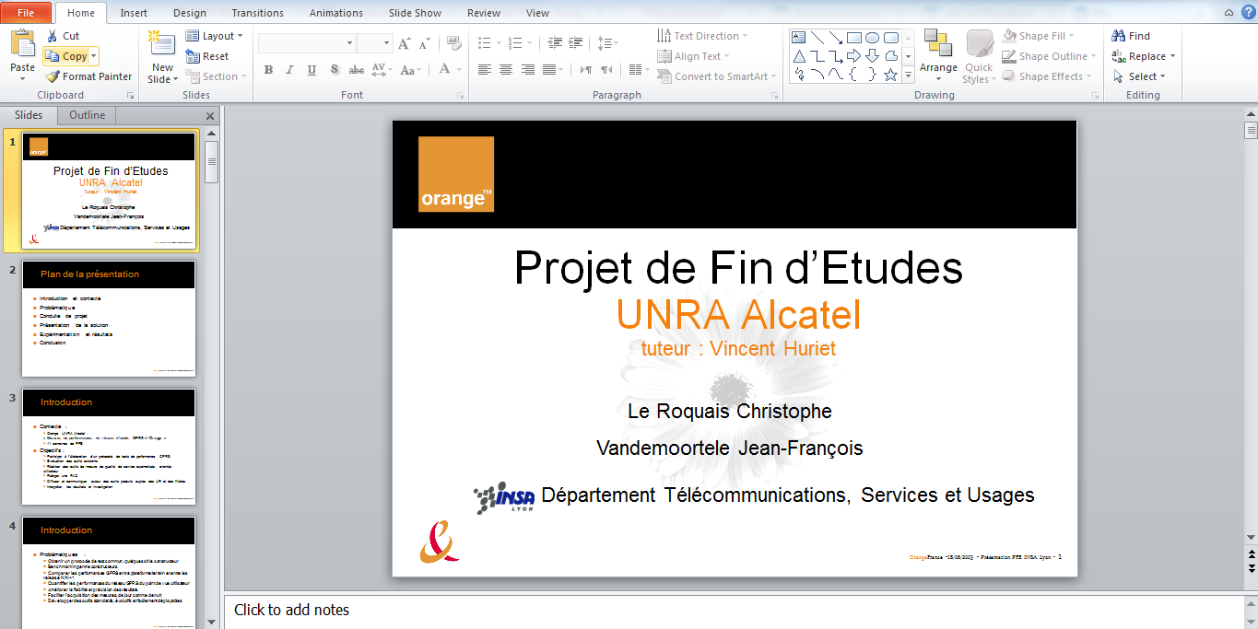
Task: Select the Down Arrow shape
Action: click(872, 56)
